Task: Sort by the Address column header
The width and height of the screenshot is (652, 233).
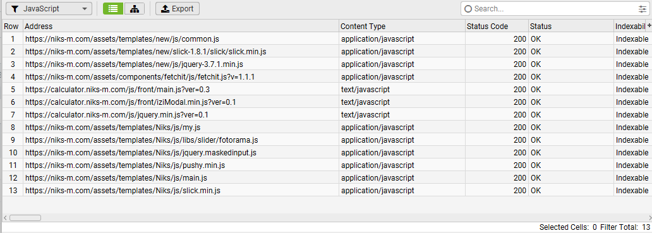Action: tap(181, 26)
